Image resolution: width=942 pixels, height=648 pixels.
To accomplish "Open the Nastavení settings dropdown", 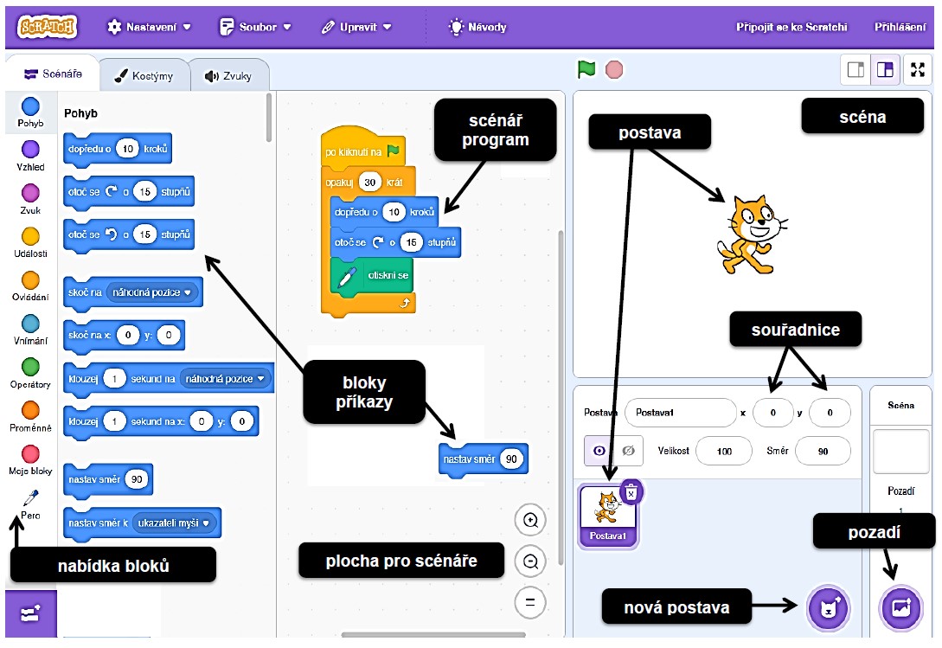I will click(x=149, y=27).
